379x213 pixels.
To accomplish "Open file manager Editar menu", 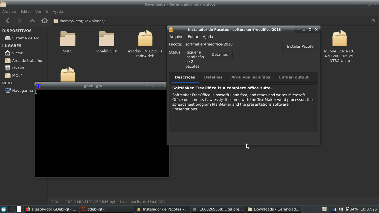I will tap(26, 11).
